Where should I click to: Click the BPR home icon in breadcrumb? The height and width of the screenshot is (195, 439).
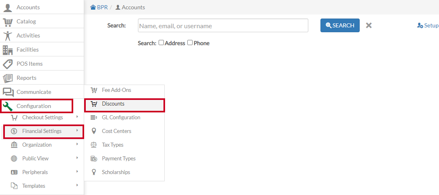coord(93,7)
